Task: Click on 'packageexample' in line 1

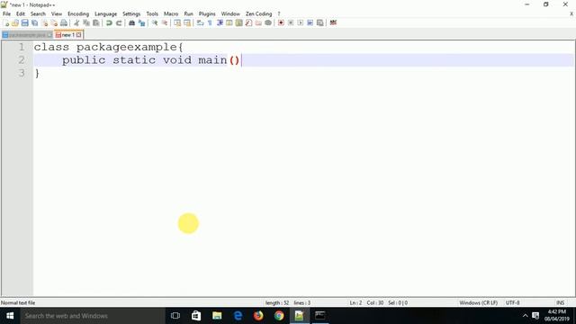Action: pyautogui.click(x=127, y=48)
